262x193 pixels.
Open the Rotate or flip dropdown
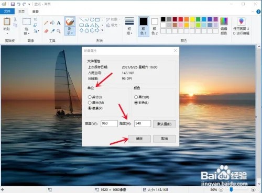click(36, 31)
